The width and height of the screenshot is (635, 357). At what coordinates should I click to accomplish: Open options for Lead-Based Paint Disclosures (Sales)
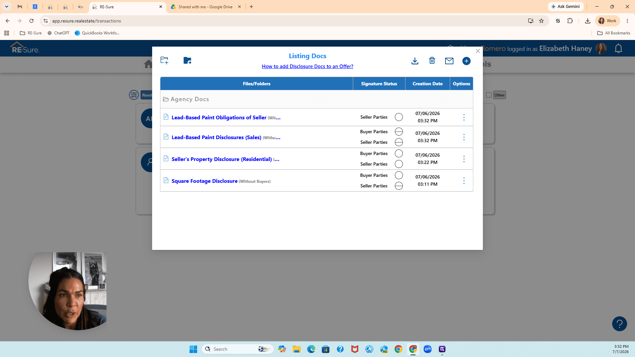pos(464,137)
